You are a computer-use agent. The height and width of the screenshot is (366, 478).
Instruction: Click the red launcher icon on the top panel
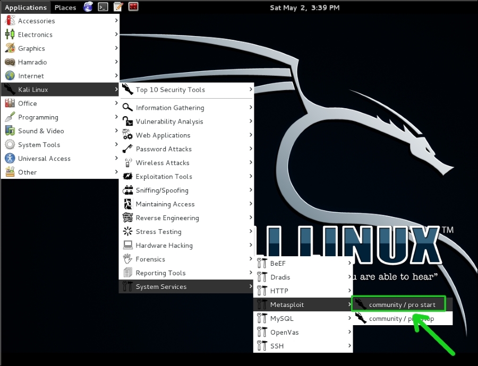click(x=133, y=7)
